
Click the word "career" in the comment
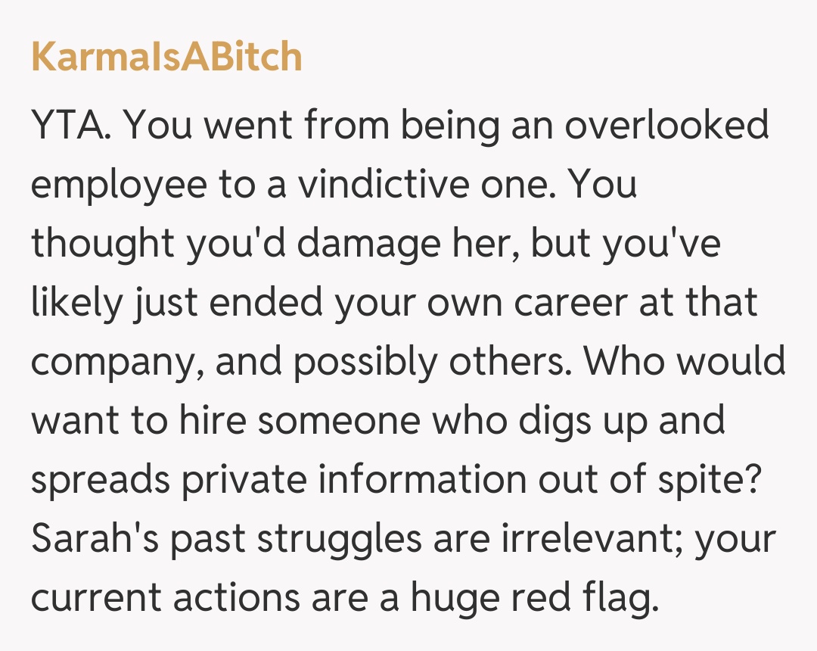coord(570,303)
